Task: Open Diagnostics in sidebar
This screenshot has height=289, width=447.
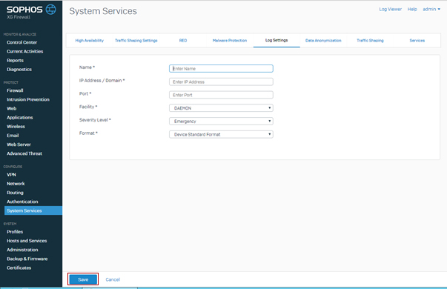Action: coord(19,69)
